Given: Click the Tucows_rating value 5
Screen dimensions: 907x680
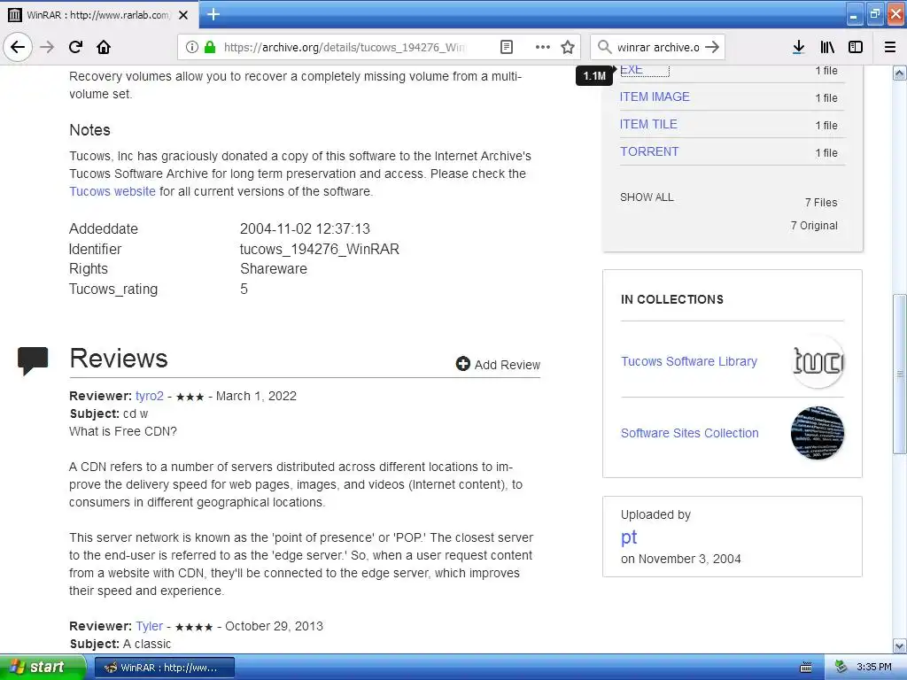Looking at the screenshot, I should [x=244, y=290].
